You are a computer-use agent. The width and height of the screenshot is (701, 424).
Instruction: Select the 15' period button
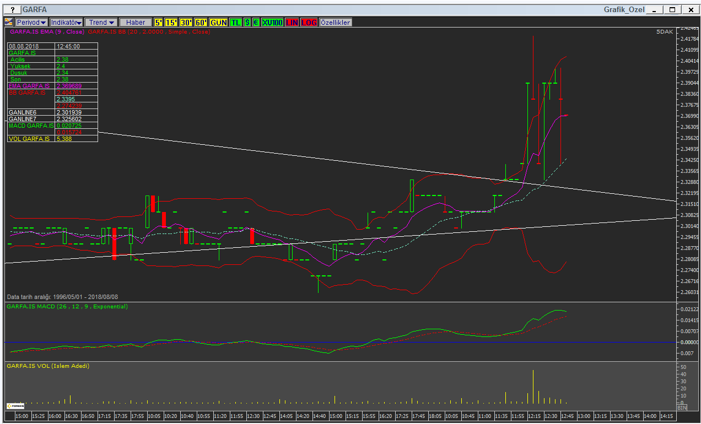(x=171, y=22)
